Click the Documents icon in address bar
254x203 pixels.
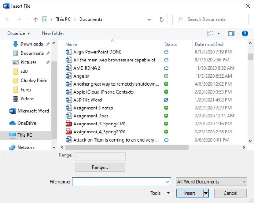45,19
